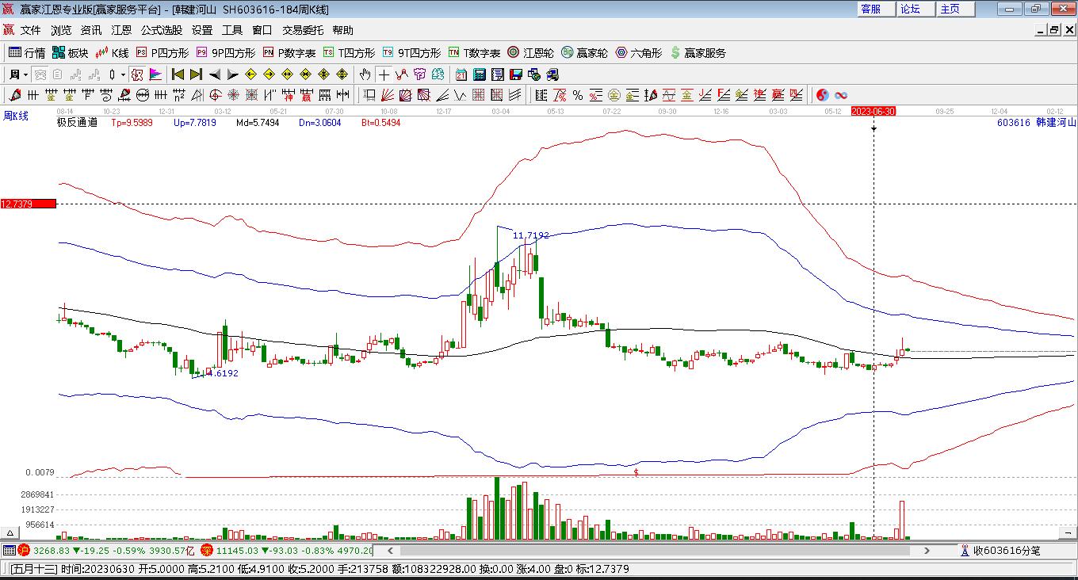1078x580 pixels.
Task: Open the 赢家轮 wheel tool
Action: [x=585, y=53]
